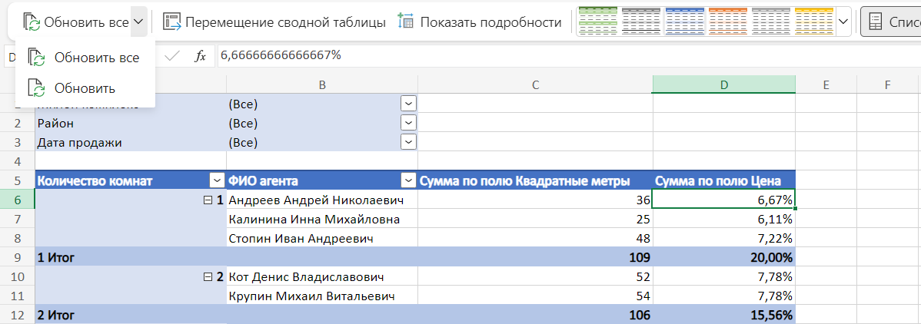Image resolution: width=921 pixels, height=324 pixels.
Task: Collapse the group 1 rows
Action: (206, 200)
